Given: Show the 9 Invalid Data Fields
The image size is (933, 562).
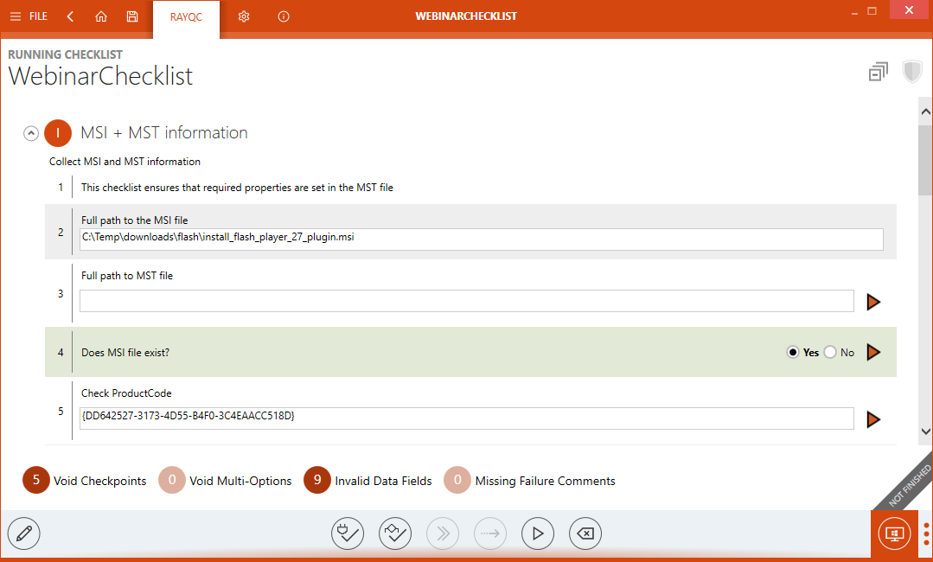Looking at the screenshot, I should 367,481.
